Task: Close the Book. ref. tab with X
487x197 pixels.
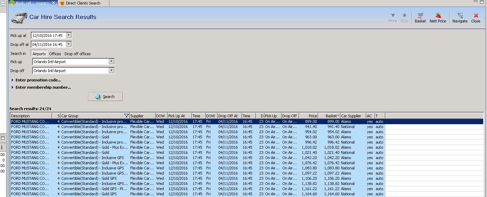Action: point(54,3)
